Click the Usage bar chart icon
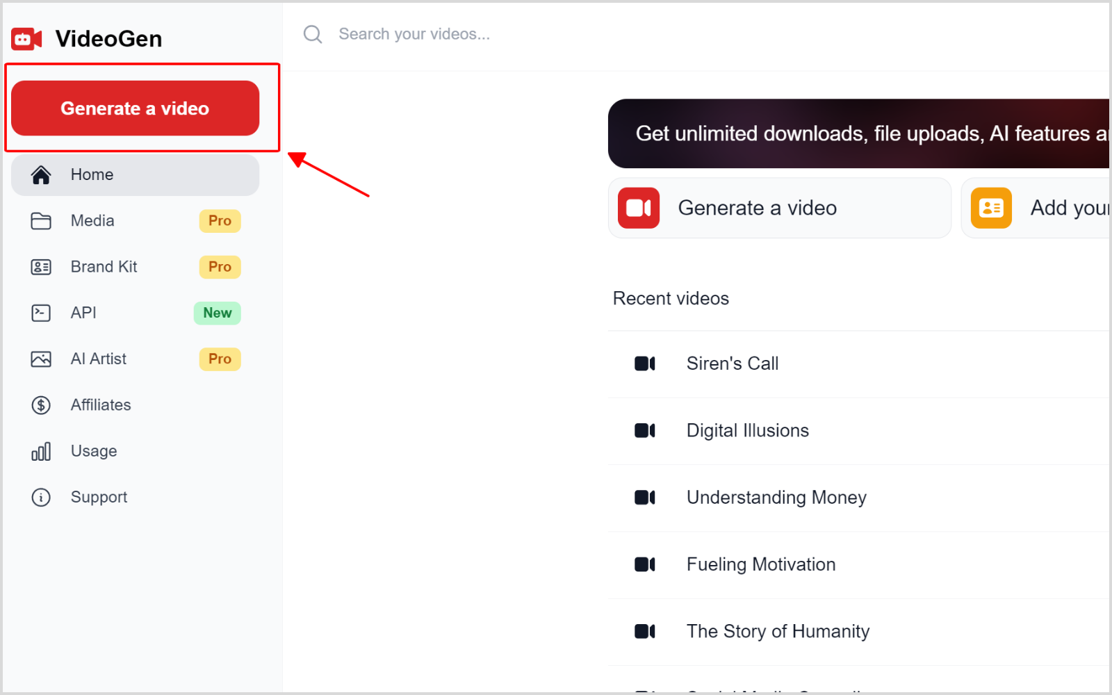This screenshot has width=1112, height=695. point(41,452)
